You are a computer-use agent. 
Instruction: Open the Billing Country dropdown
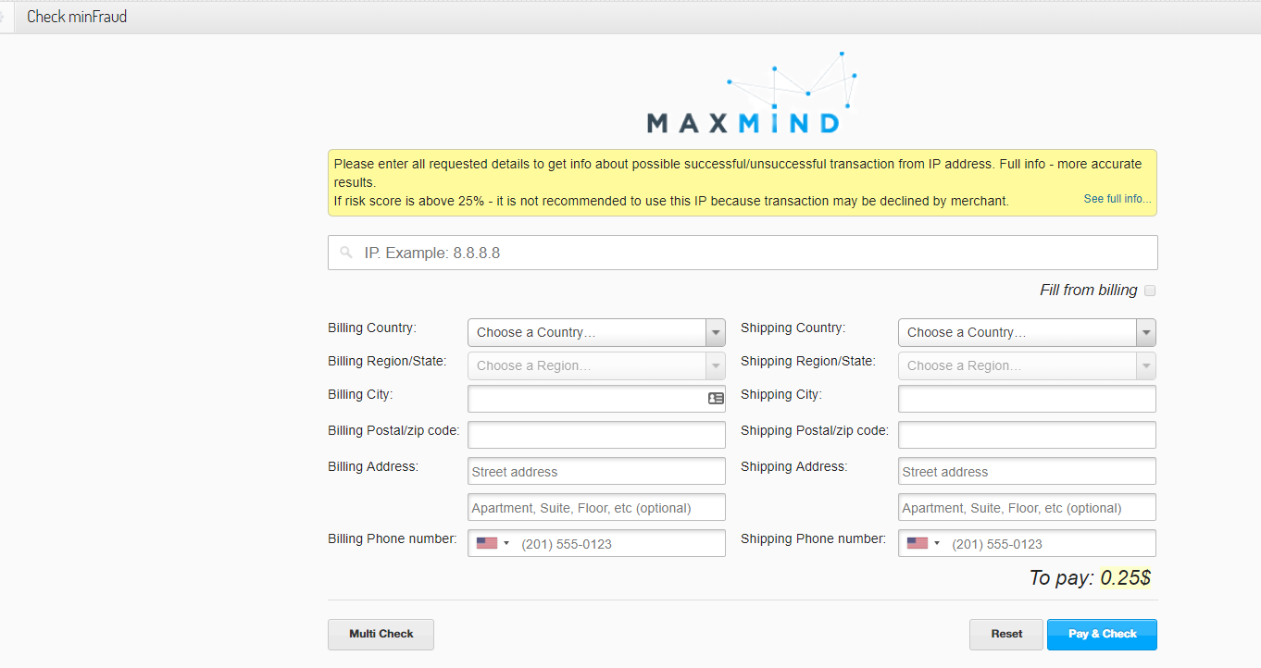pyautogui.click(x=596, y=332)
